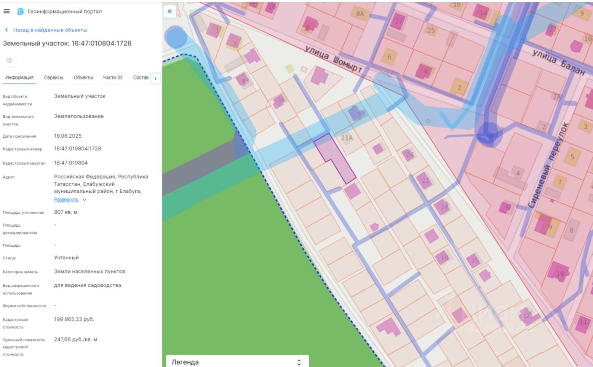This screenshot has width=593, height=367.
Task: Click the value для ведения садоводства
Action: 88,285
